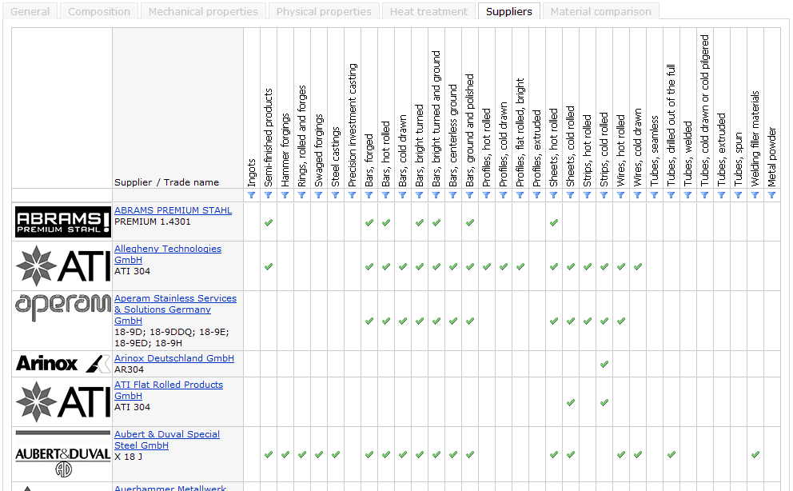Click the Sheets, hot rolled filter icon
Viewport: 793px width, 491px height.
[x=554, y=195]
